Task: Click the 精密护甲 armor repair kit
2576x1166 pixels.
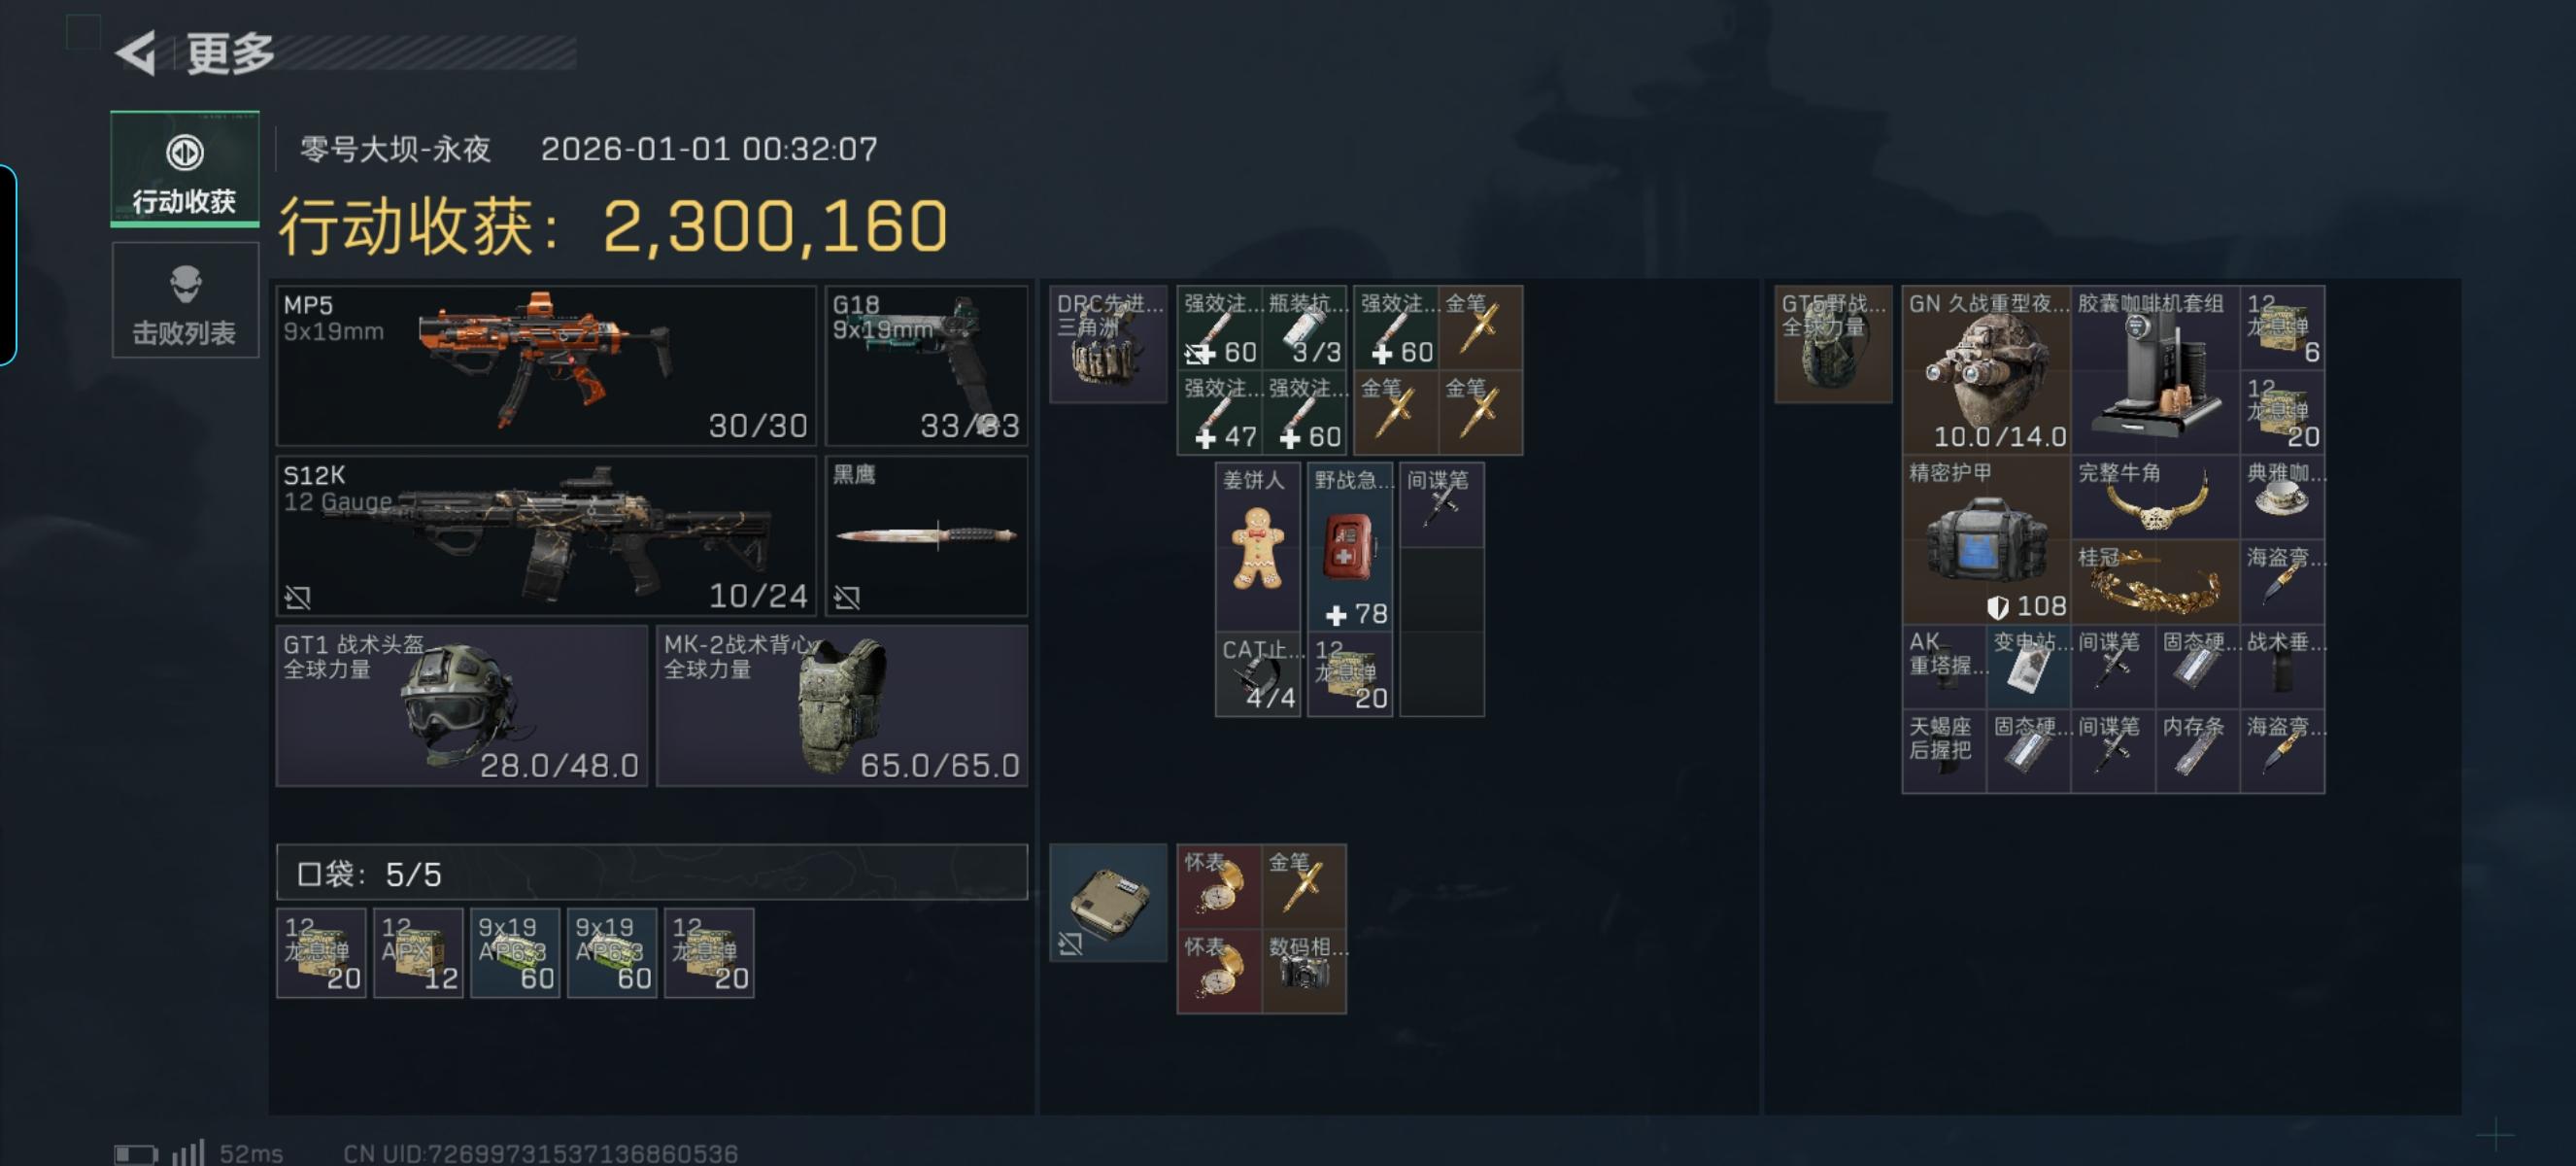Action: point(1987,540)
